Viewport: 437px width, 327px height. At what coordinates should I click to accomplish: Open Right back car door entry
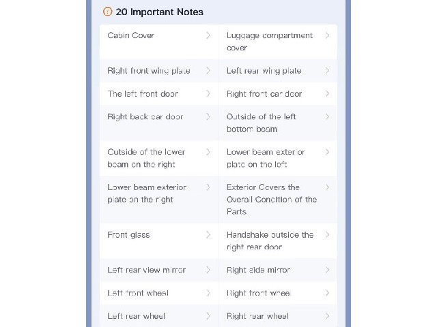[x=159, y=123]
